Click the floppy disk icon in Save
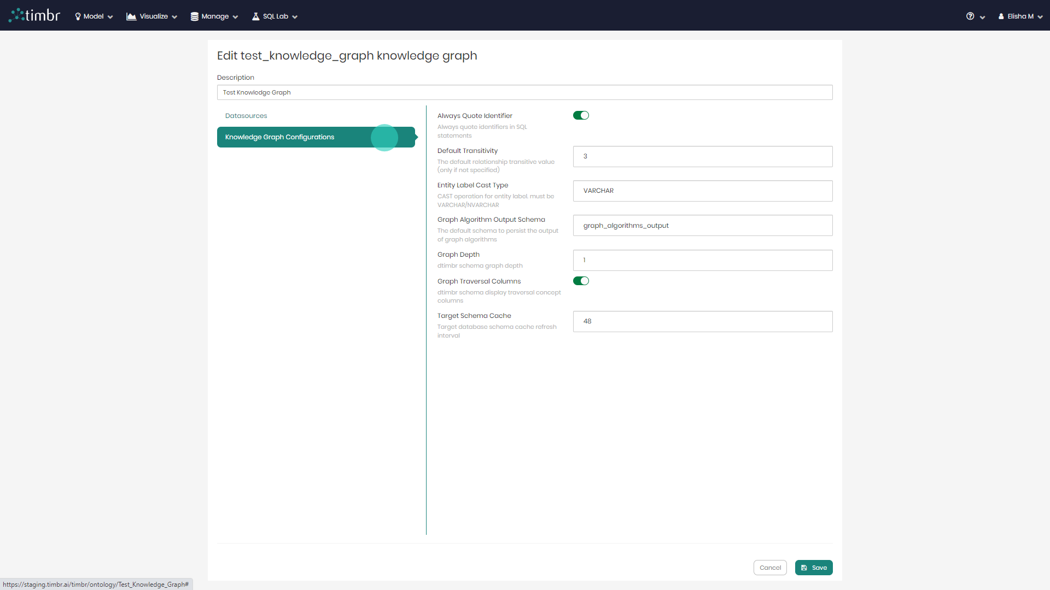 click(x=804, y=568)
